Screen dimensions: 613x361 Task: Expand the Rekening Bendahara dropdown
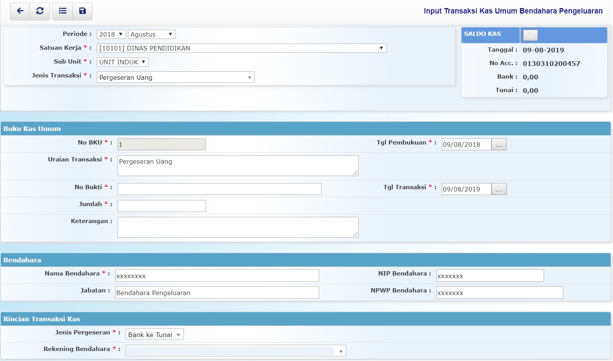(x=236, y=351)
